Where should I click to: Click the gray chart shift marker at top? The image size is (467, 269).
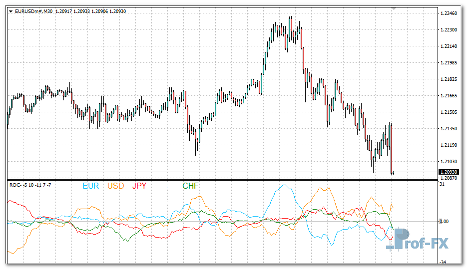click(x=394, y=9)
